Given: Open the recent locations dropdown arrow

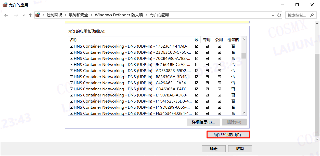Looking at the screenshot, I should [x=24, y=15].
